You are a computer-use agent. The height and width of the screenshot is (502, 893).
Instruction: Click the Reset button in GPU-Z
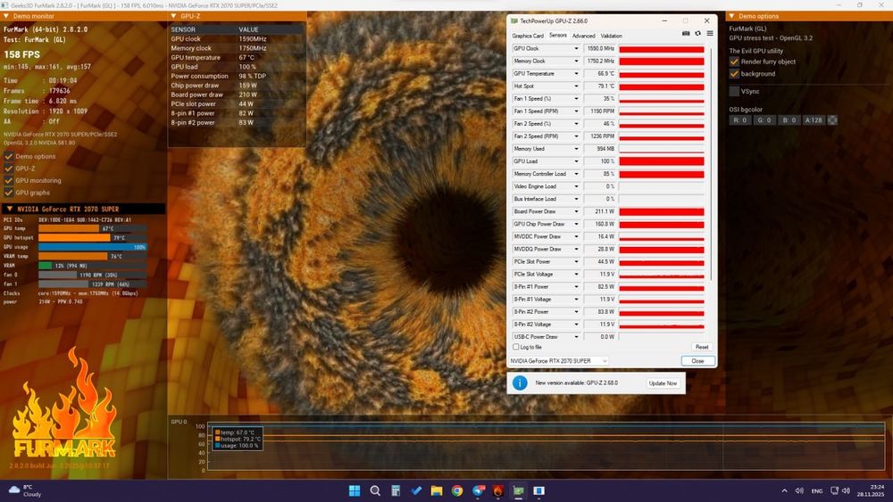702,347
